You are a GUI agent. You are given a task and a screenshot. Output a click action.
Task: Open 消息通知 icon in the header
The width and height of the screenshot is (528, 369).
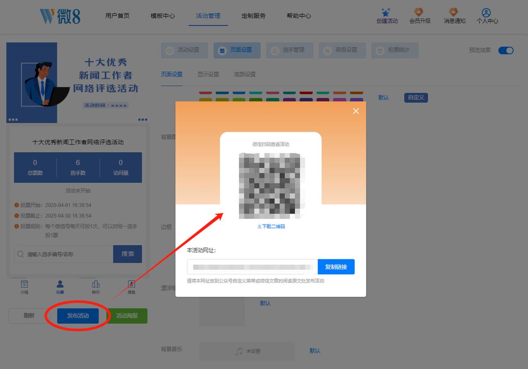454,12
